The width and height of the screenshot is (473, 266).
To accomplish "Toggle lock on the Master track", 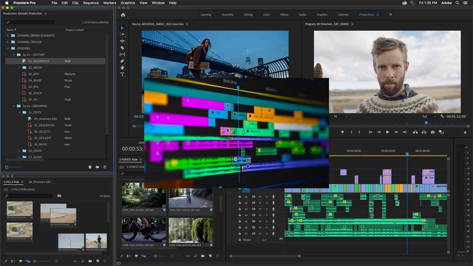I will [x=239, y=240].
